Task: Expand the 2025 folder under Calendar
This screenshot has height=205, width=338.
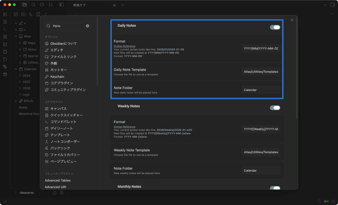Action: (19, 82)
